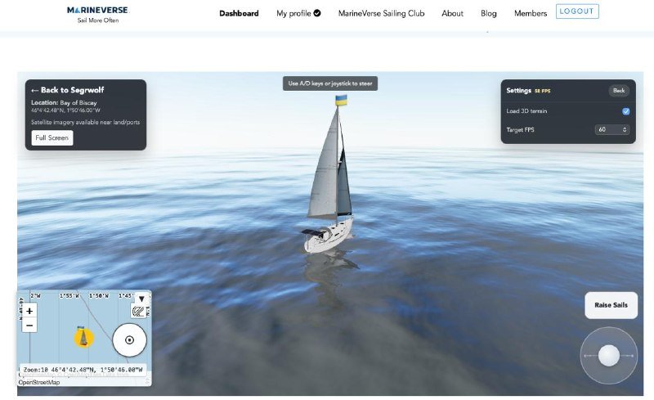The height and width of the screenshot is (400, 654).
Task: Recenter map using the circular target icon
Action: coord(129,339)
